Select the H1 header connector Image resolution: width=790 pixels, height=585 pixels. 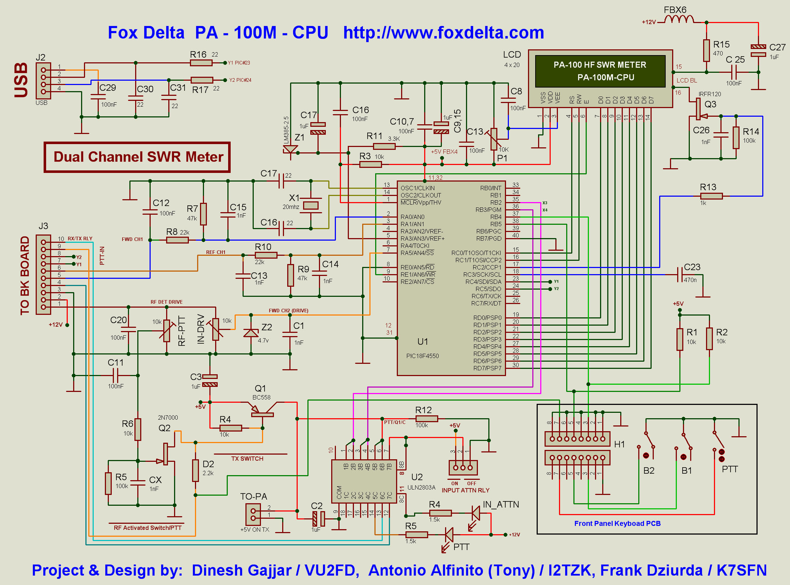pyautogui.click(x=577, y=448)
